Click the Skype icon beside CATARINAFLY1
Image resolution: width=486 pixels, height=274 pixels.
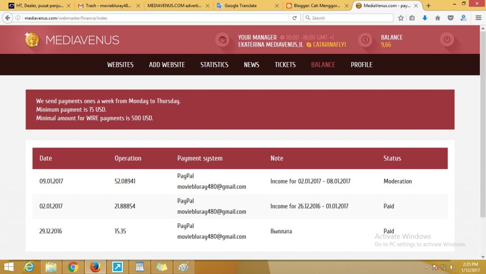tap(308, 45)
